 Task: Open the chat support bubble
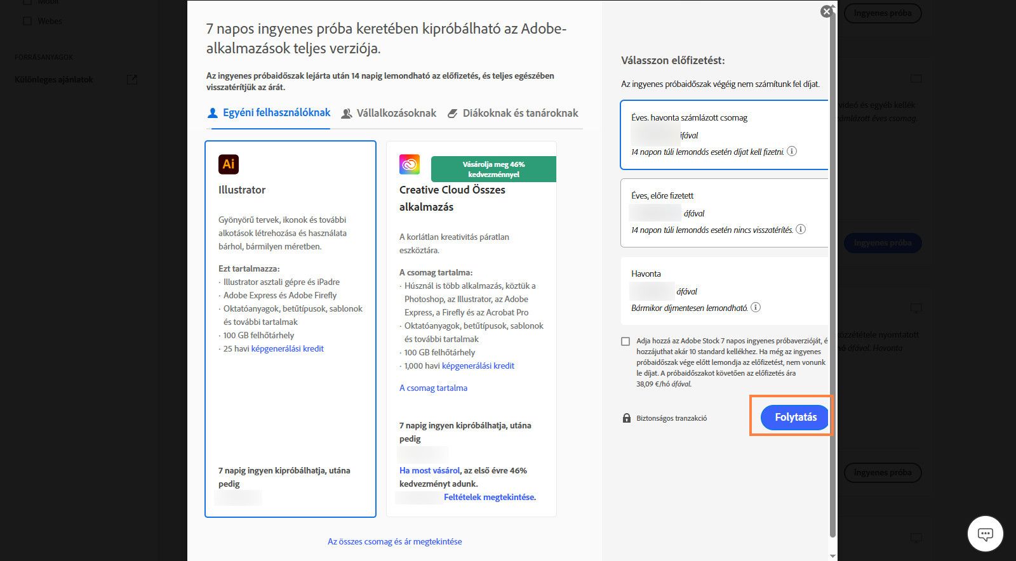point(985,534)
